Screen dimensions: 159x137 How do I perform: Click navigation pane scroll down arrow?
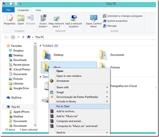point(35,125)
